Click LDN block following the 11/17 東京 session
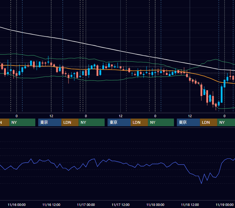Image resolution: width=235 pixels, height=208 pixels. tap(139, 122)
